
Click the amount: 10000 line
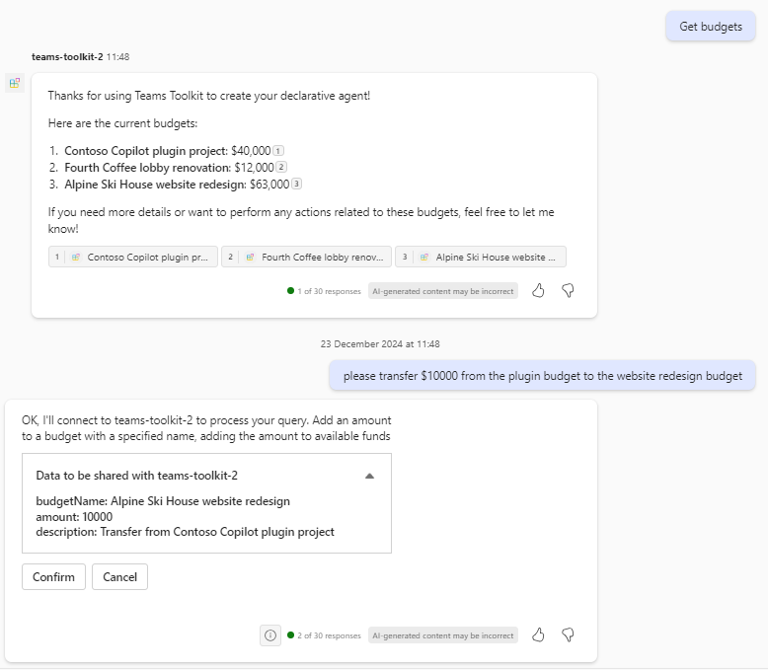pos(74,517)
